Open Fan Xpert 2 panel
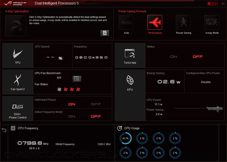 tap(18, 82)
